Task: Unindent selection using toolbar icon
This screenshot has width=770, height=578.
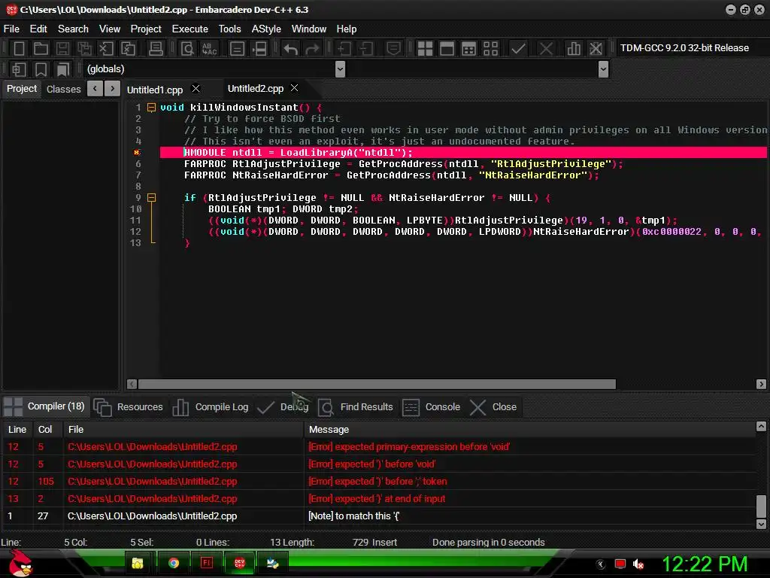Action: click(366, 48)
